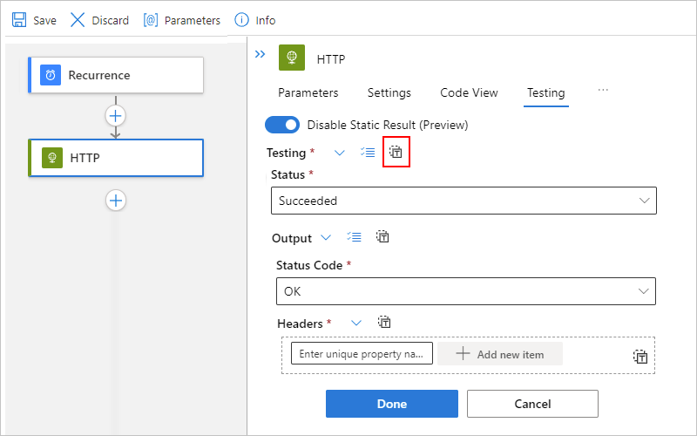
Task: Toggle Disable Static Result switch
Action: 282,125
